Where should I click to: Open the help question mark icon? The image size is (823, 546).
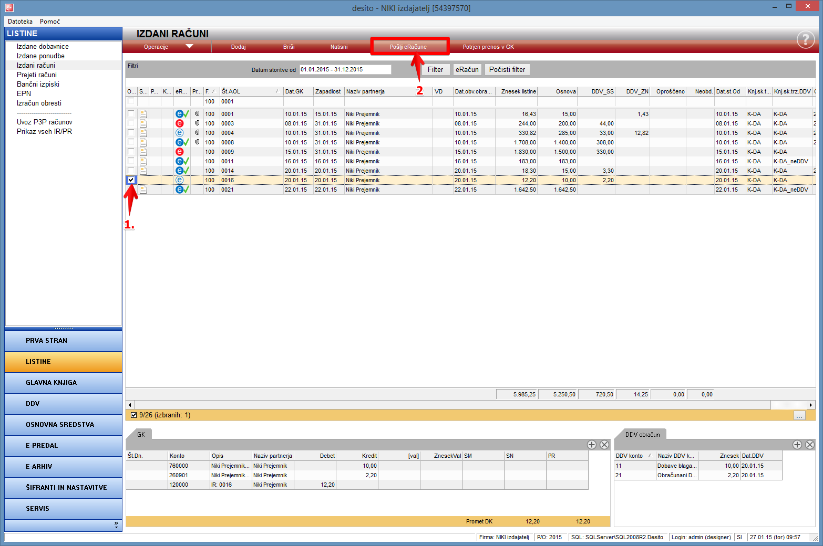coord(805,39)
